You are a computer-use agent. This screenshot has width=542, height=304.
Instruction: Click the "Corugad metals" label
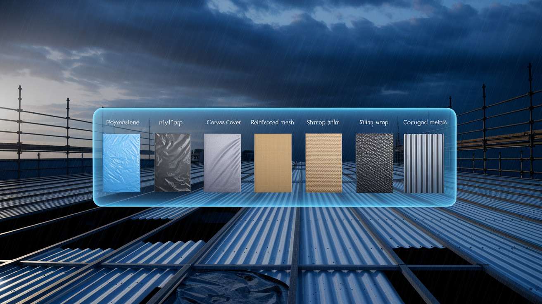coord(425,123)
